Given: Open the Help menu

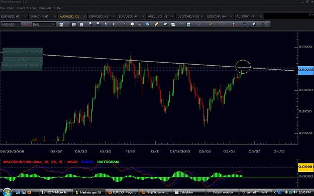Looking at the screenshot, I should click(x=60, y=8).
